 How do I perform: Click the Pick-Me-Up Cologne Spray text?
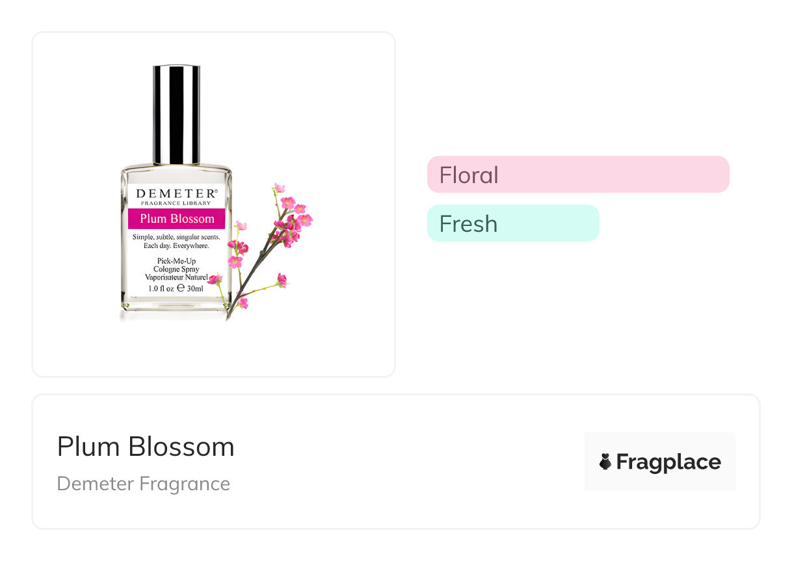pos(176,264)
